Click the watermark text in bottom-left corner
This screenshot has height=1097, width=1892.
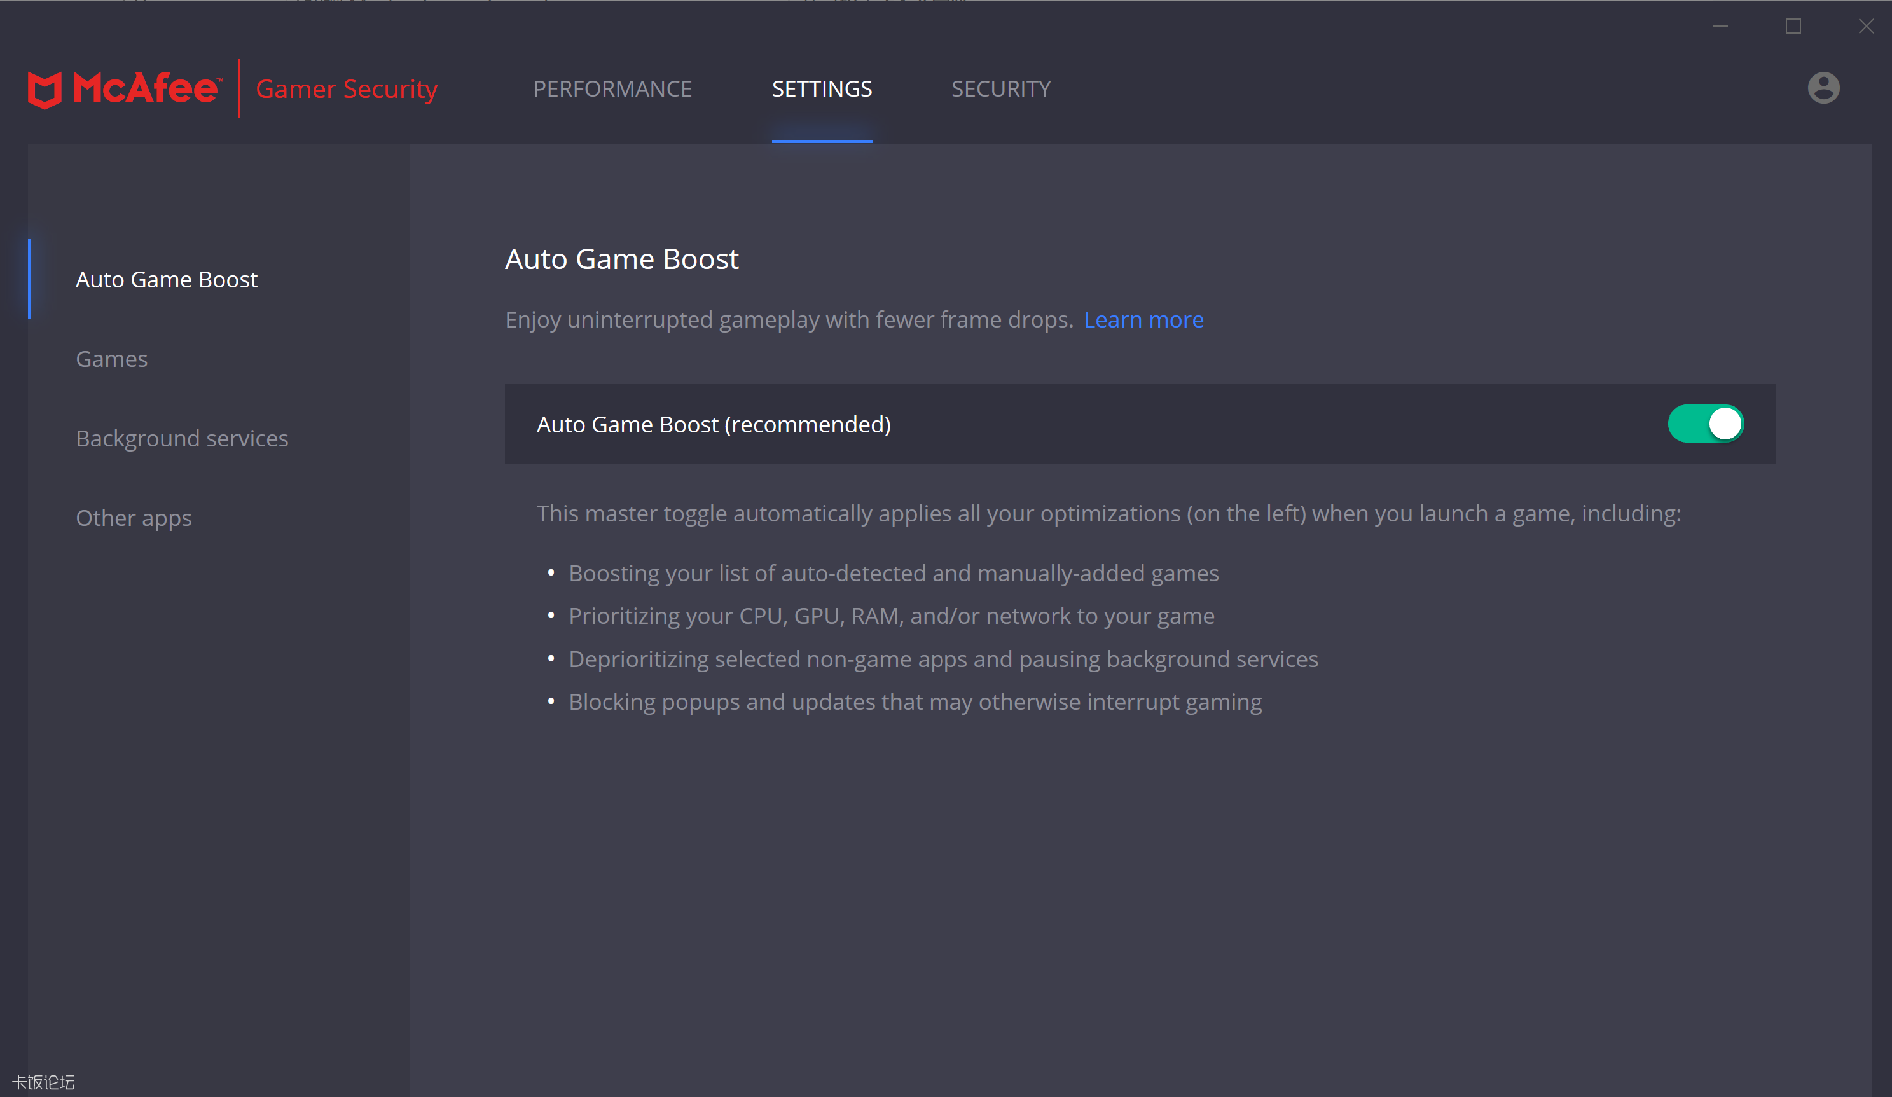[x=43, y=1082]
